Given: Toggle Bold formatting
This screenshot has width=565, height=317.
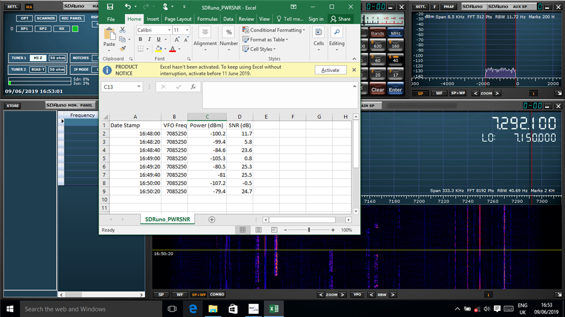Looking at the screenshot, I should coord(140,39).
